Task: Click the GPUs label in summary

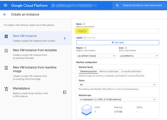Action: [x=140, y=107]
